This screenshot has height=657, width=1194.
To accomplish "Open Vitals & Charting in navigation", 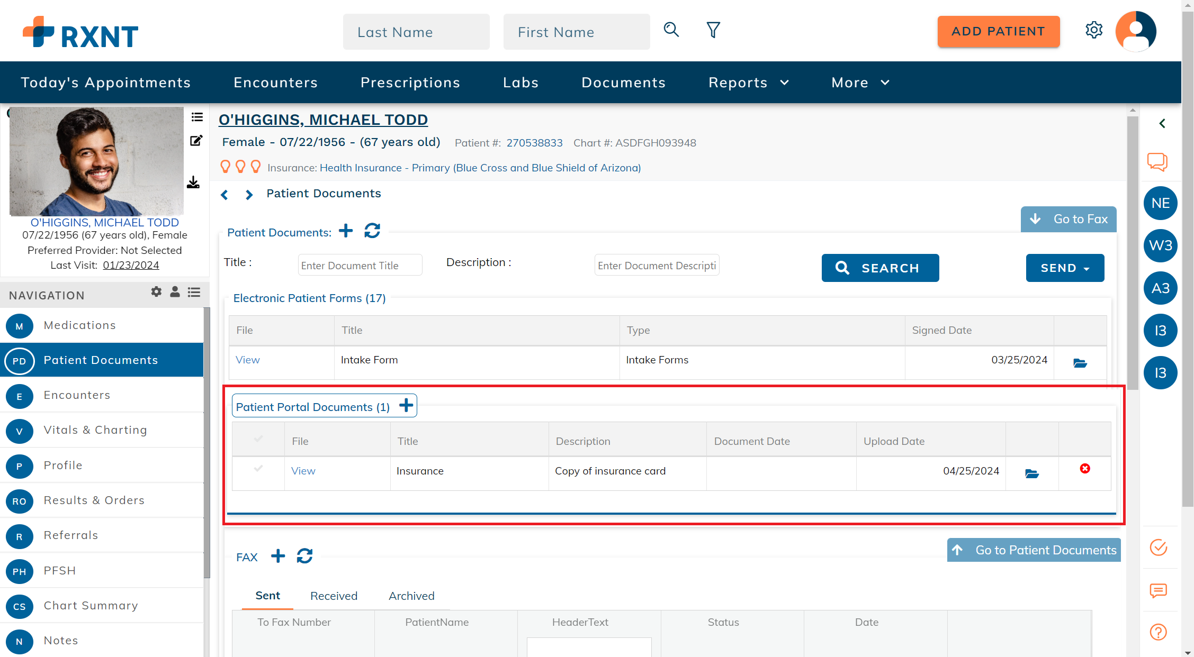I will pyautogui.click(x=95, y=430).
